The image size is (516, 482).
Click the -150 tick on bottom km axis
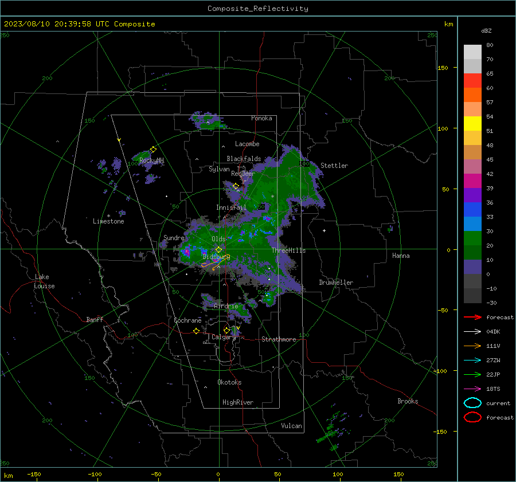tap(34, 474)
